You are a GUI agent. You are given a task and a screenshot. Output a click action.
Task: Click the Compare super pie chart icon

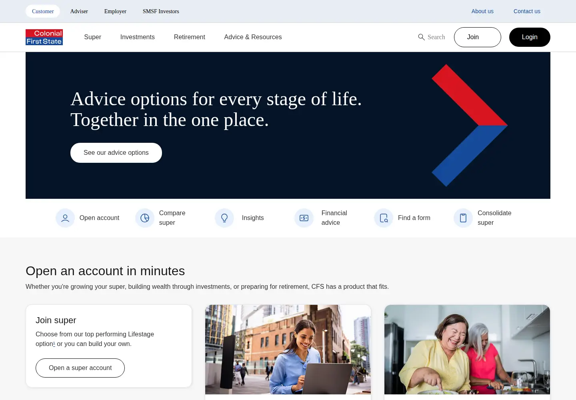click(x=145, y=218)
